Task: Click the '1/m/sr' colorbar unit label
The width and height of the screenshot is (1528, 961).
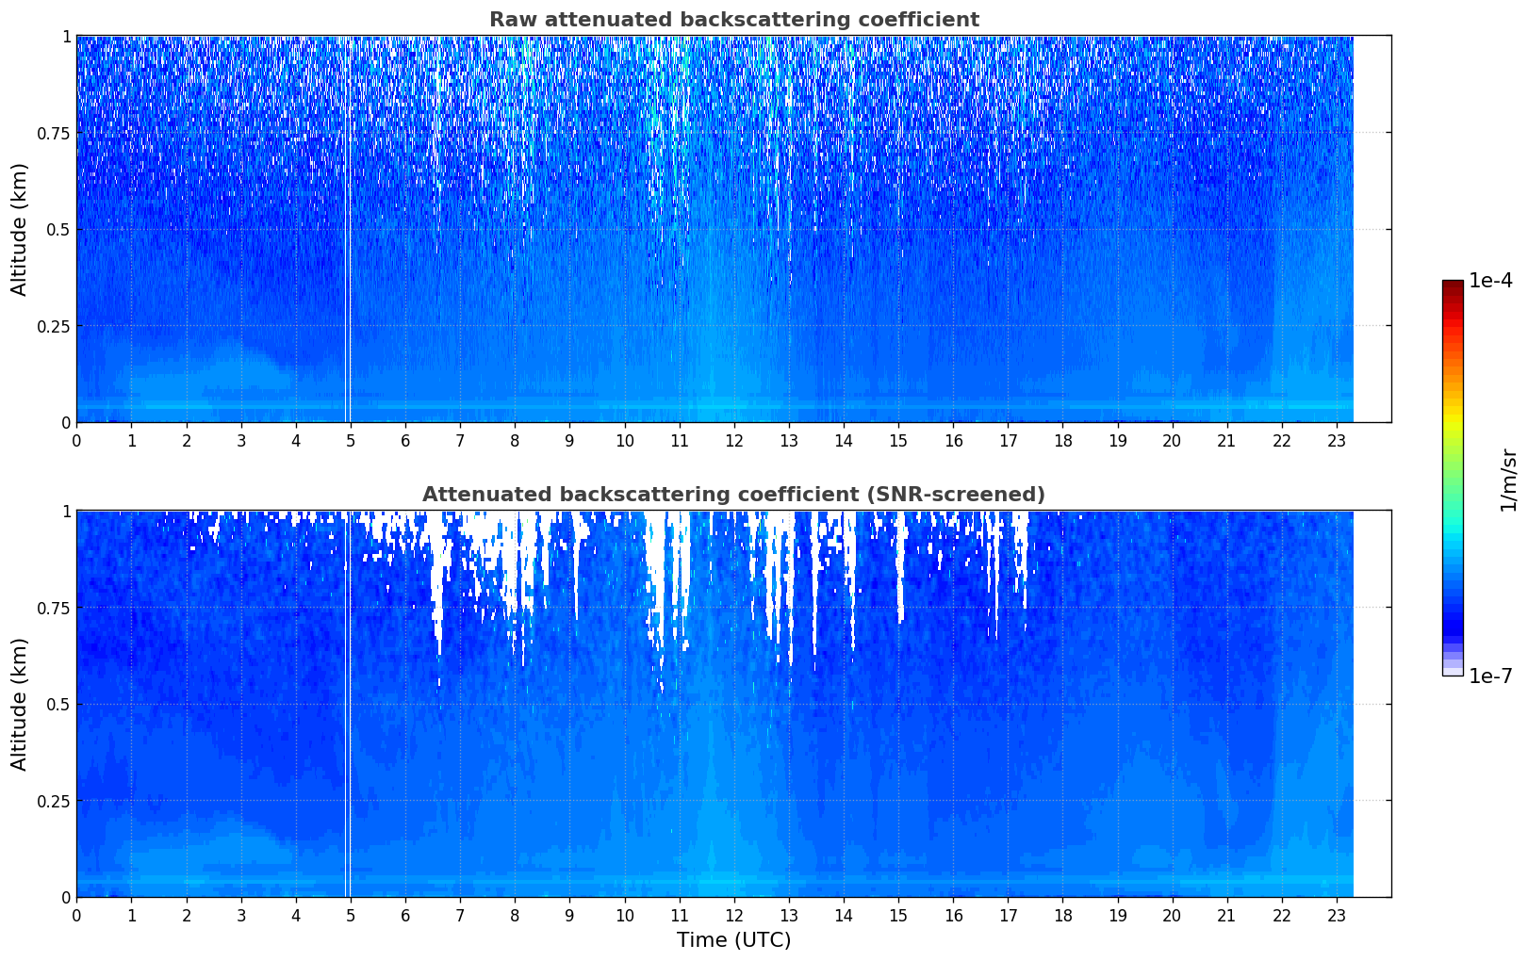Action: pyautogui.click(x=1508, y=479)
